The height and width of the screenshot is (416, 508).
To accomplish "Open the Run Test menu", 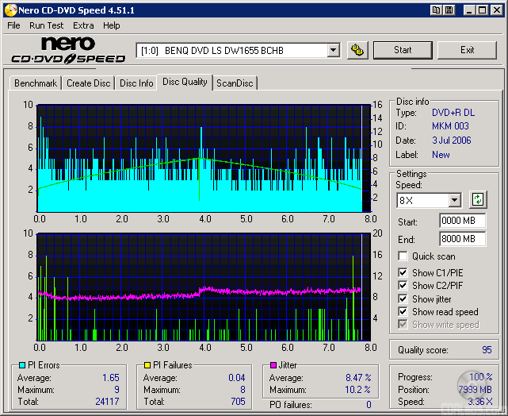I will tap(46, 25).
